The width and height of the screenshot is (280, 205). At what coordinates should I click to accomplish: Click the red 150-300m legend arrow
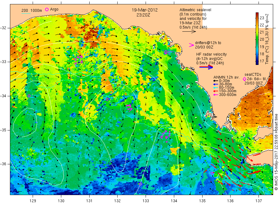216,91
